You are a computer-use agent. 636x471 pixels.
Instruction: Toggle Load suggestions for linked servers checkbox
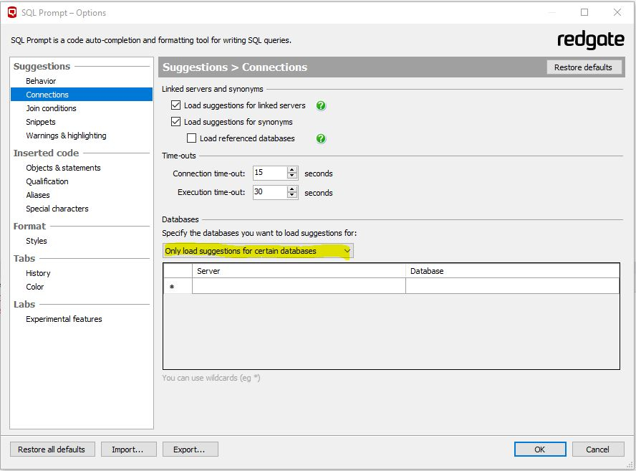click(175, 105)
